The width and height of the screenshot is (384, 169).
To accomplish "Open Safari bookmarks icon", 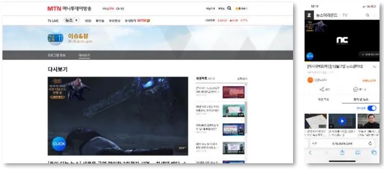I will [x=358, y=153].
